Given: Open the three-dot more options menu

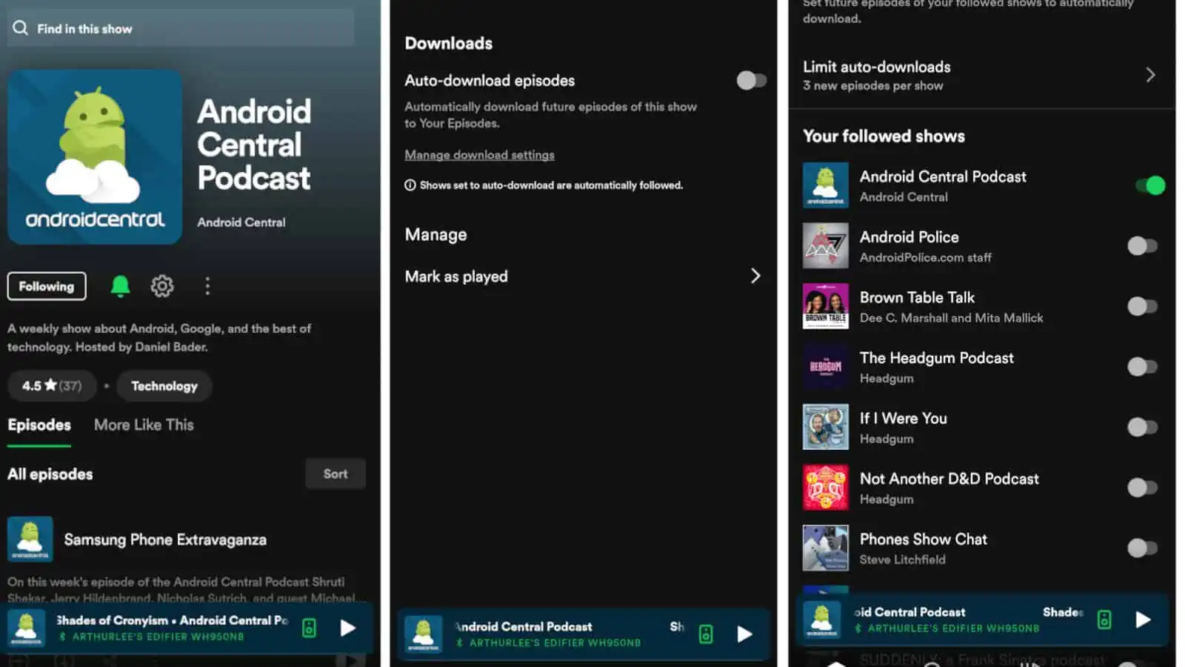Looking at the screenshot, I should 207,286.
